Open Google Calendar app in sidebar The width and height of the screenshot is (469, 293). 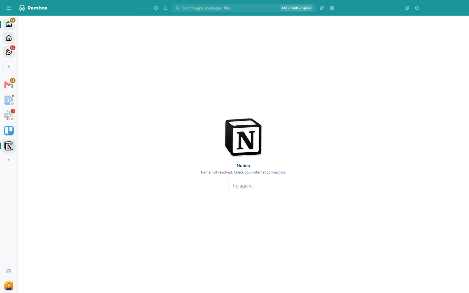click(x=9, y=100)
